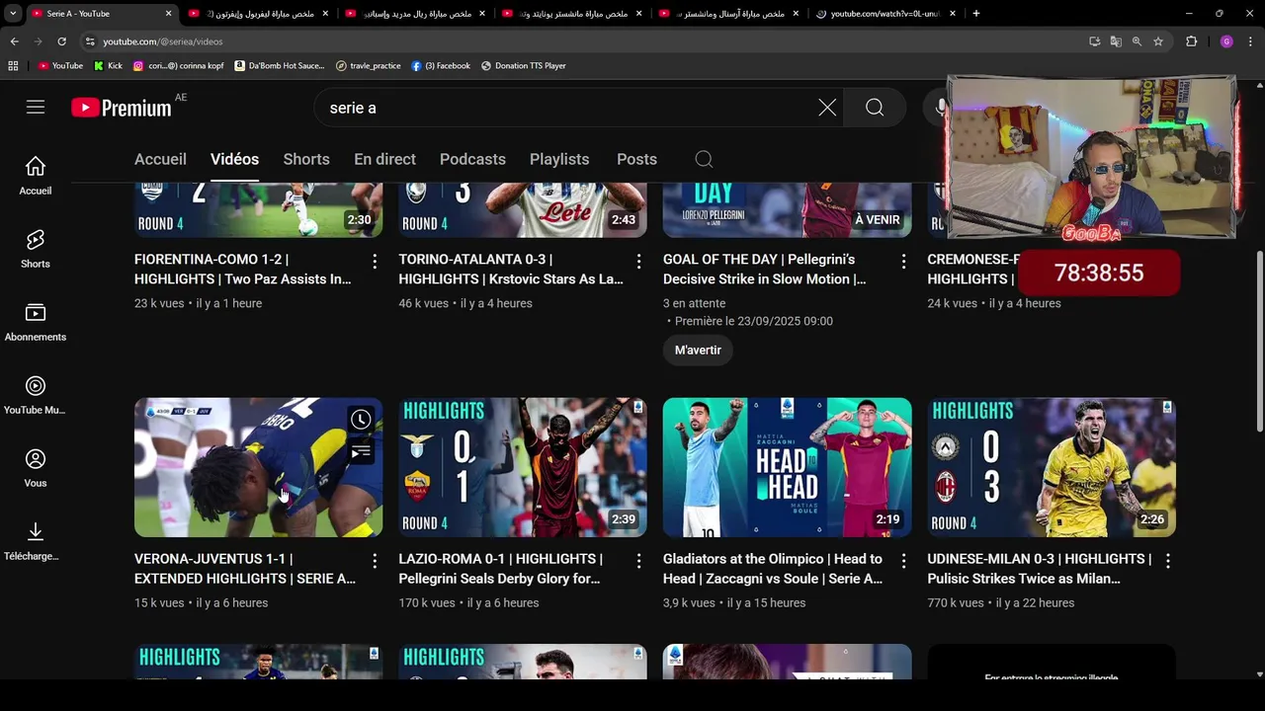Play the Head to Head Zaccagni vs Soule thumbnail
The image size is (1265, 711).
click(x=788, y=468)
